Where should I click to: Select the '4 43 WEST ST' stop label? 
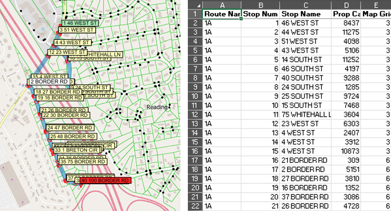tap(72, 42)
